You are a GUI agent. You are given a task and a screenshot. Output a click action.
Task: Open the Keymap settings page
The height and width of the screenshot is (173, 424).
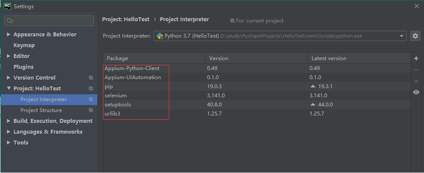click(x=24, y=45)
